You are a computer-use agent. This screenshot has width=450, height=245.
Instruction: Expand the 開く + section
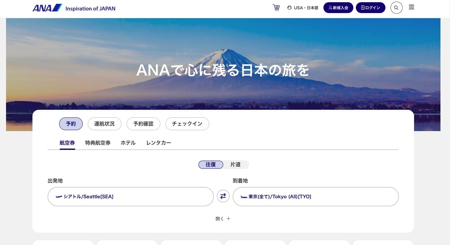click(x=223, y=219)
